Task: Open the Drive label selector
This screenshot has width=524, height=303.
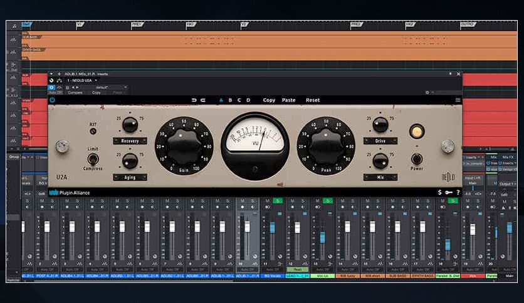Action: pos(380,141)
